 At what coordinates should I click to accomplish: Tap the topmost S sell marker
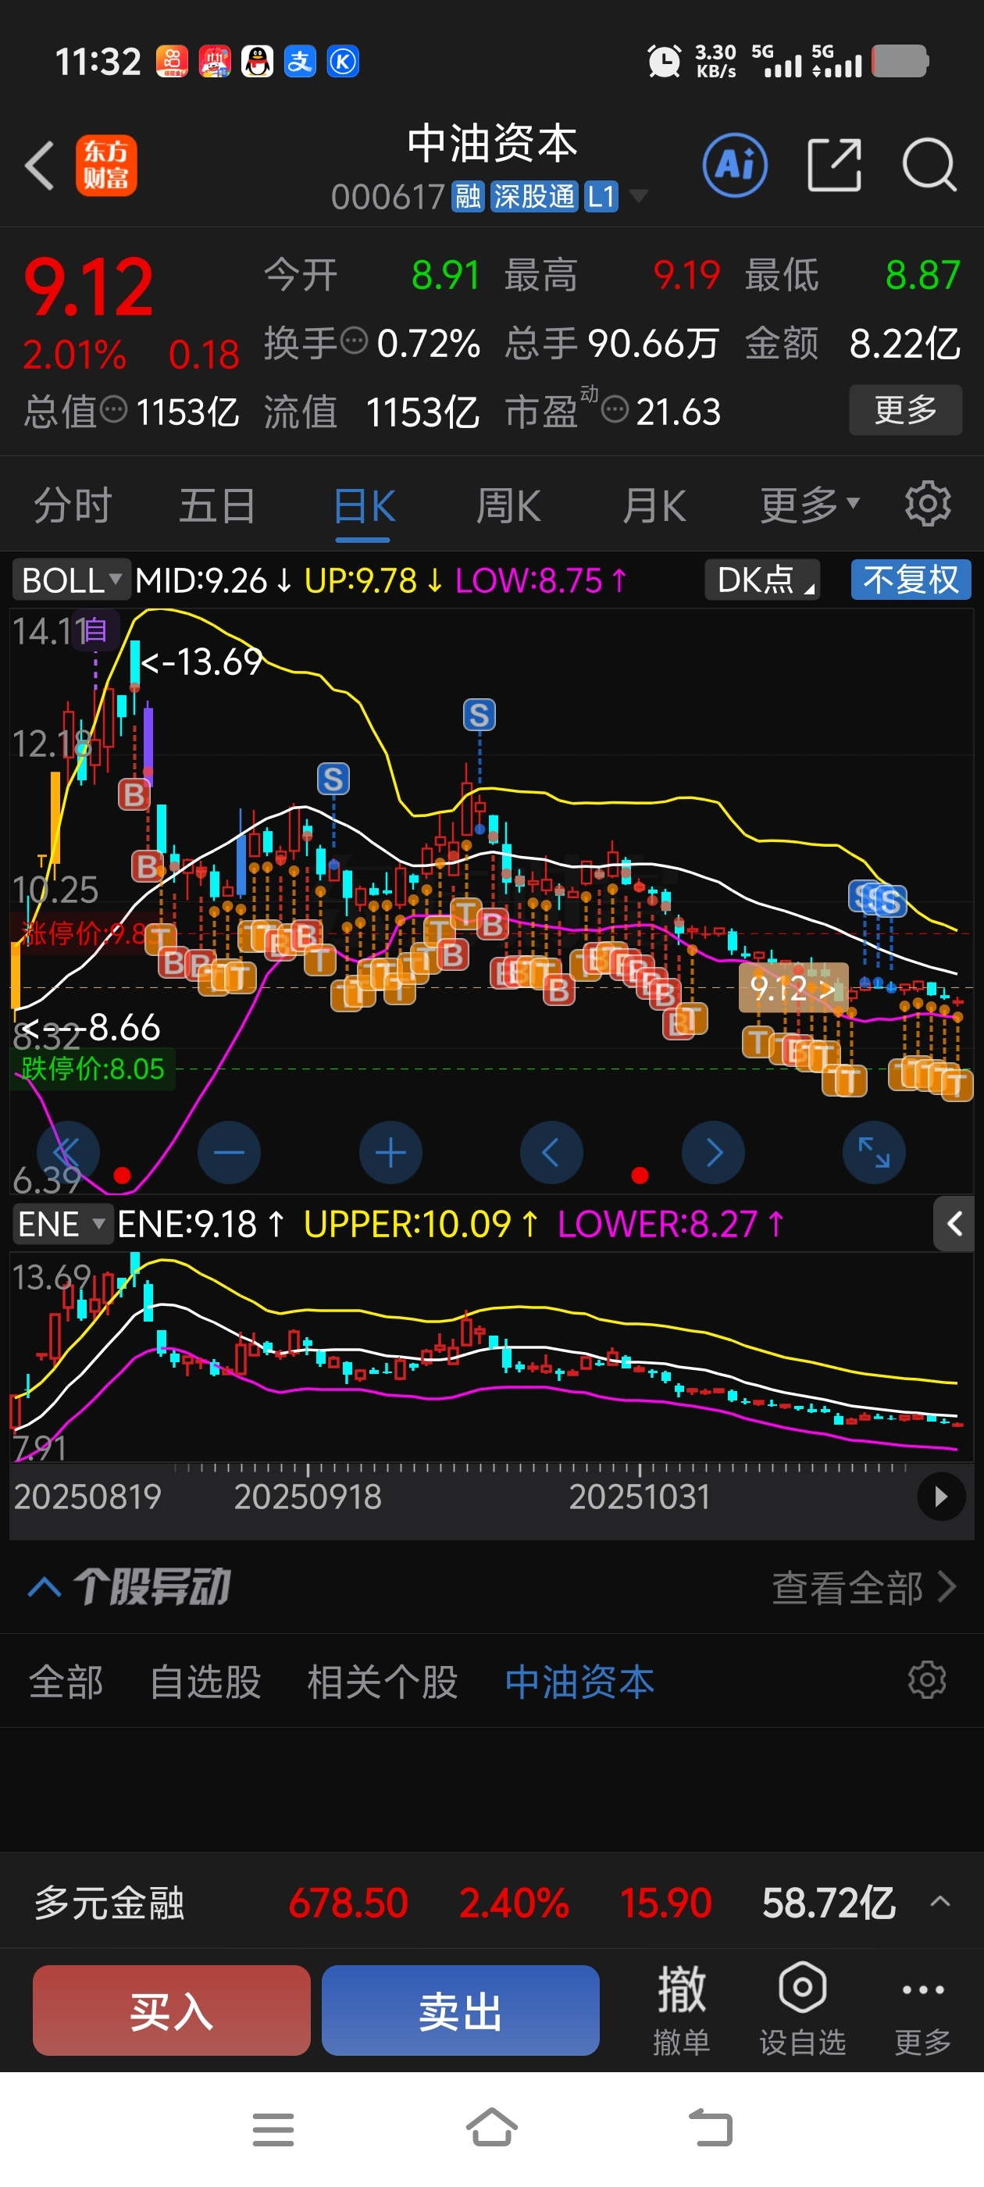click(479, 715)
